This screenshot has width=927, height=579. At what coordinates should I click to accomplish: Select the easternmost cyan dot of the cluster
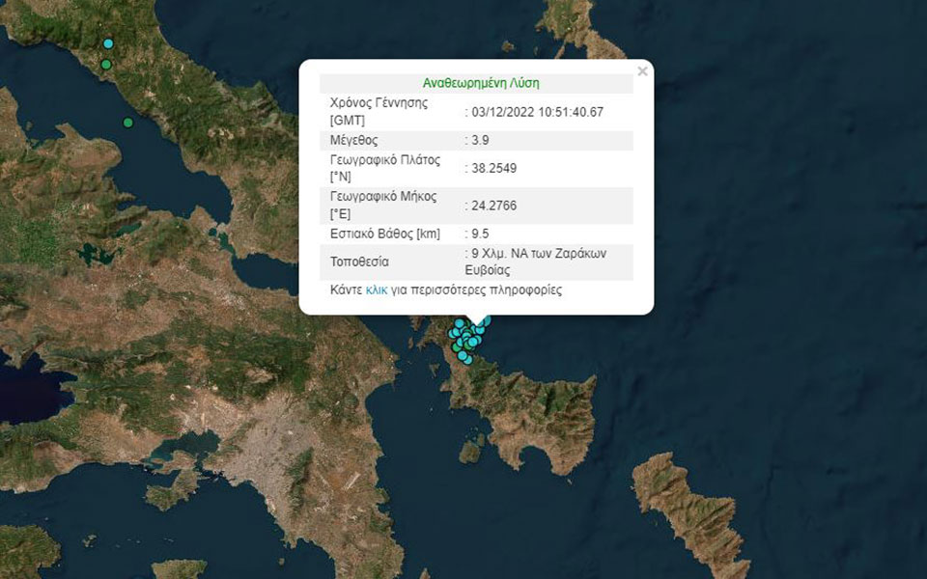pos(488,321)
